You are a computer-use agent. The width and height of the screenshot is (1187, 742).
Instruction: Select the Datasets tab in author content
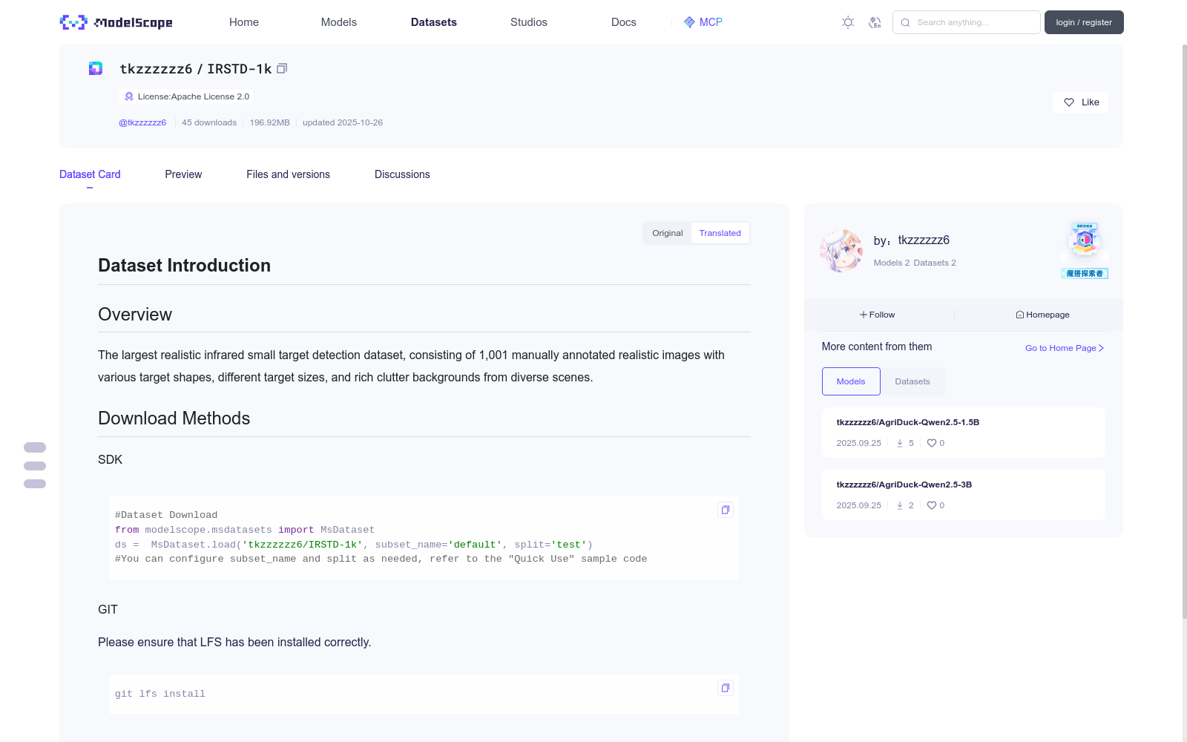(x=913, y=381)
